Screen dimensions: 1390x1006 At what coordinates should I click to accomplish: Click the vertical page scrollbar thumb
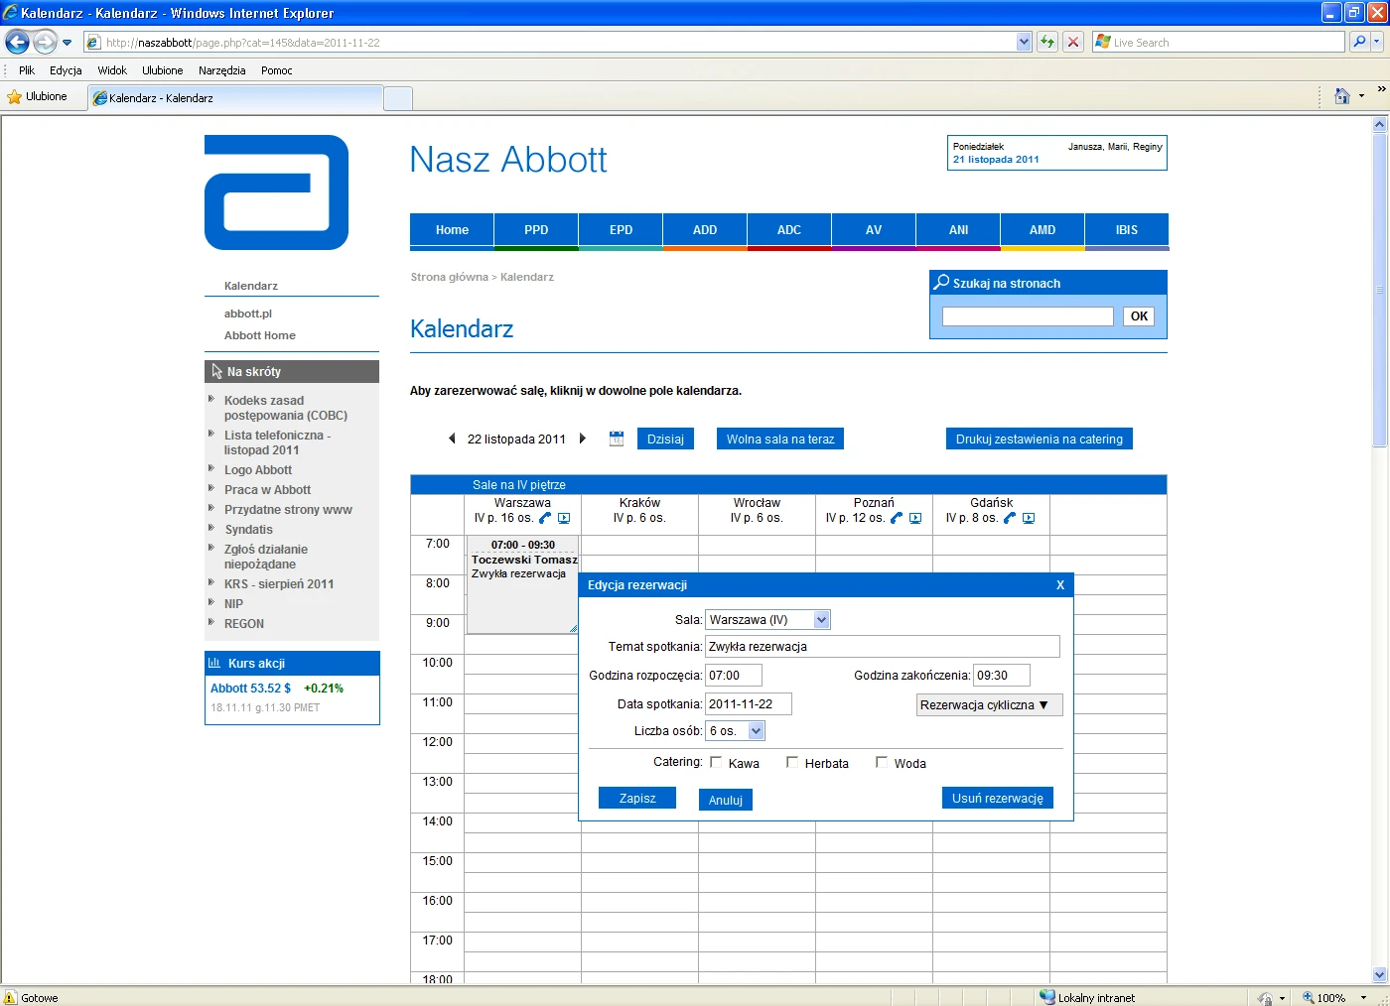[x=1379, y=290]
